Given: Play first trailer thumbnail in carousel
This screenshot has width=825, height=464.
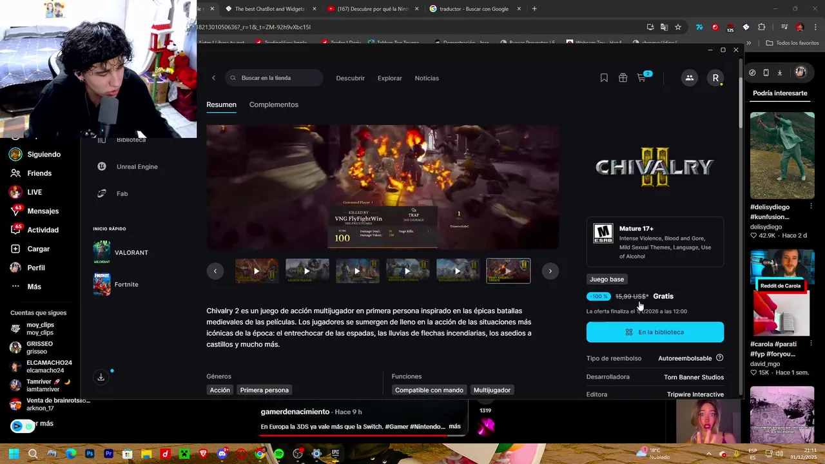Looking at the screenshot, I should click(257, 271).
